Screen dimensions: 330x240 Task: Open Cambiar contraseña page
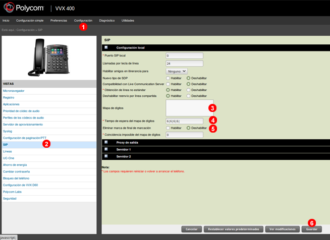pyautogui.click(x=49, y=171)
